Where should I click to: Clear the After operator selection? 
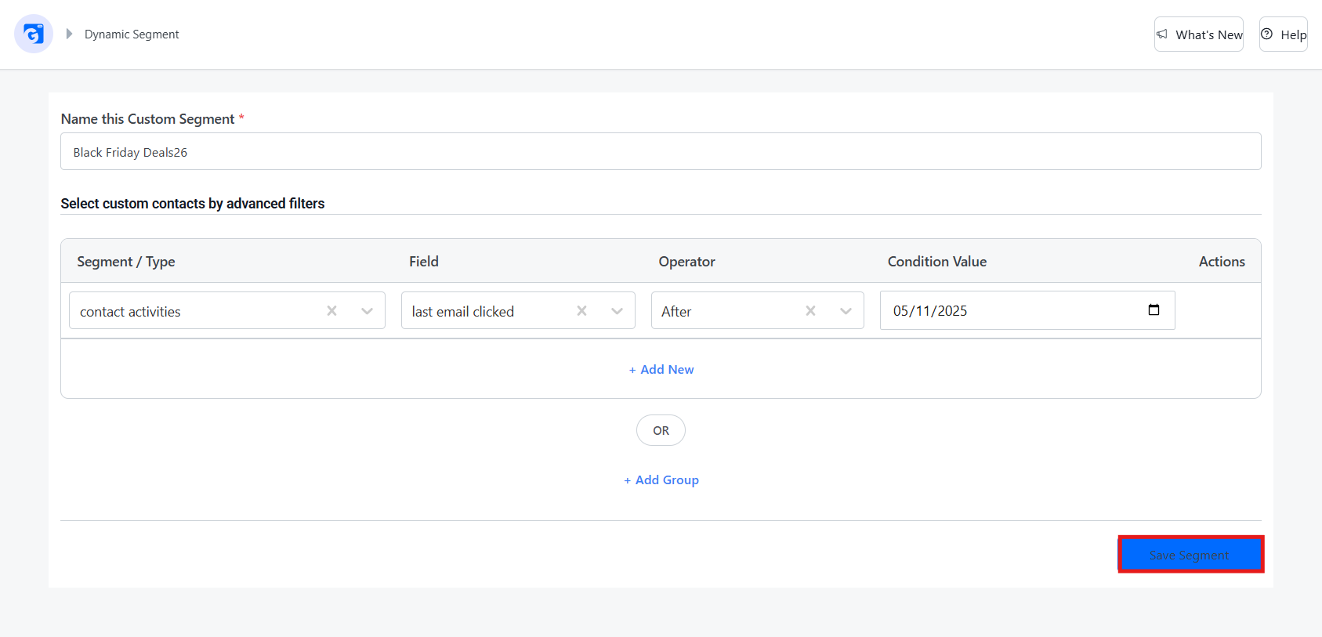click(810, 311)
